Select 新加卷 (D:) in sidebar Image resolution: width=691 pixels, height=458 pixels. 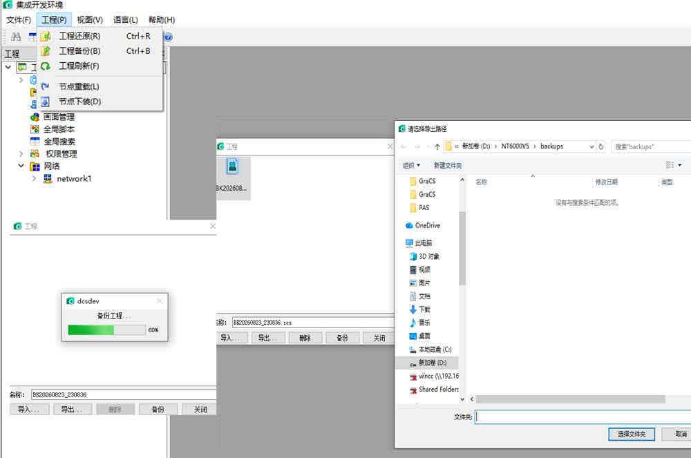(433, 363)
